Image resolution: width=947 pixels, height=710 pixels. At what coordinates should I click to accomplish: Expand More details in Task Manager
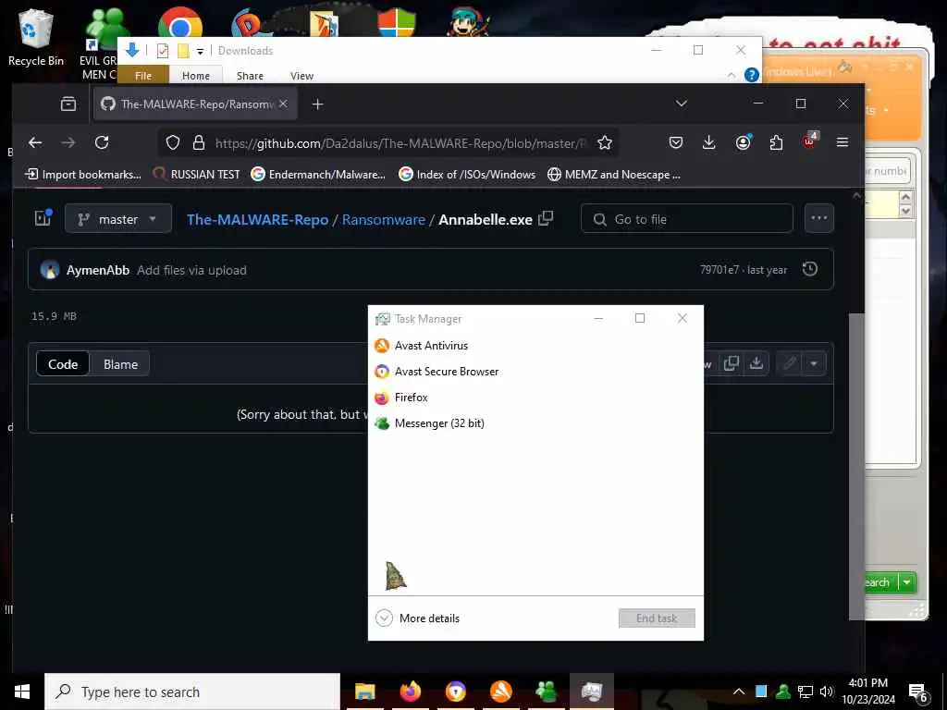[x=418, y=618]
